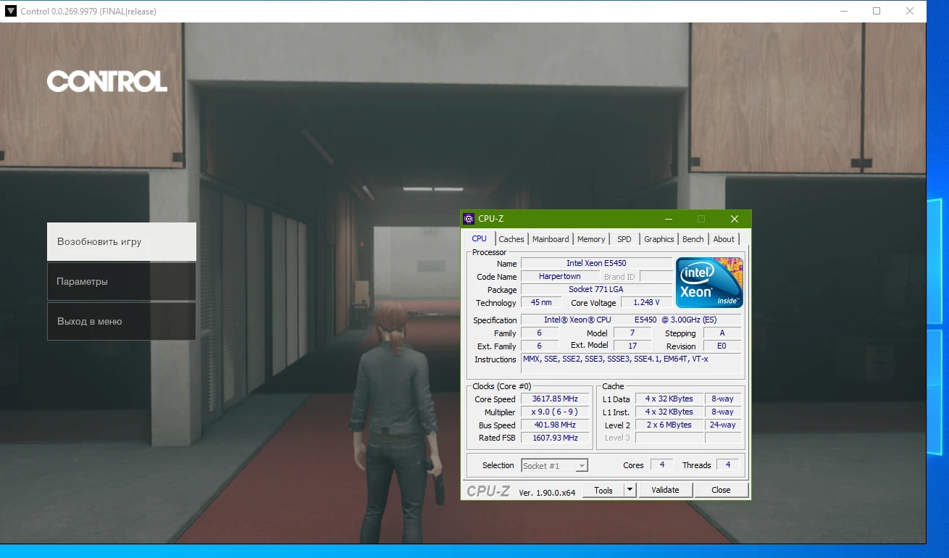Viewport: 949px width, 558px height.
Task: Open the Tools dropdown arrow
Action: point(630,490)
